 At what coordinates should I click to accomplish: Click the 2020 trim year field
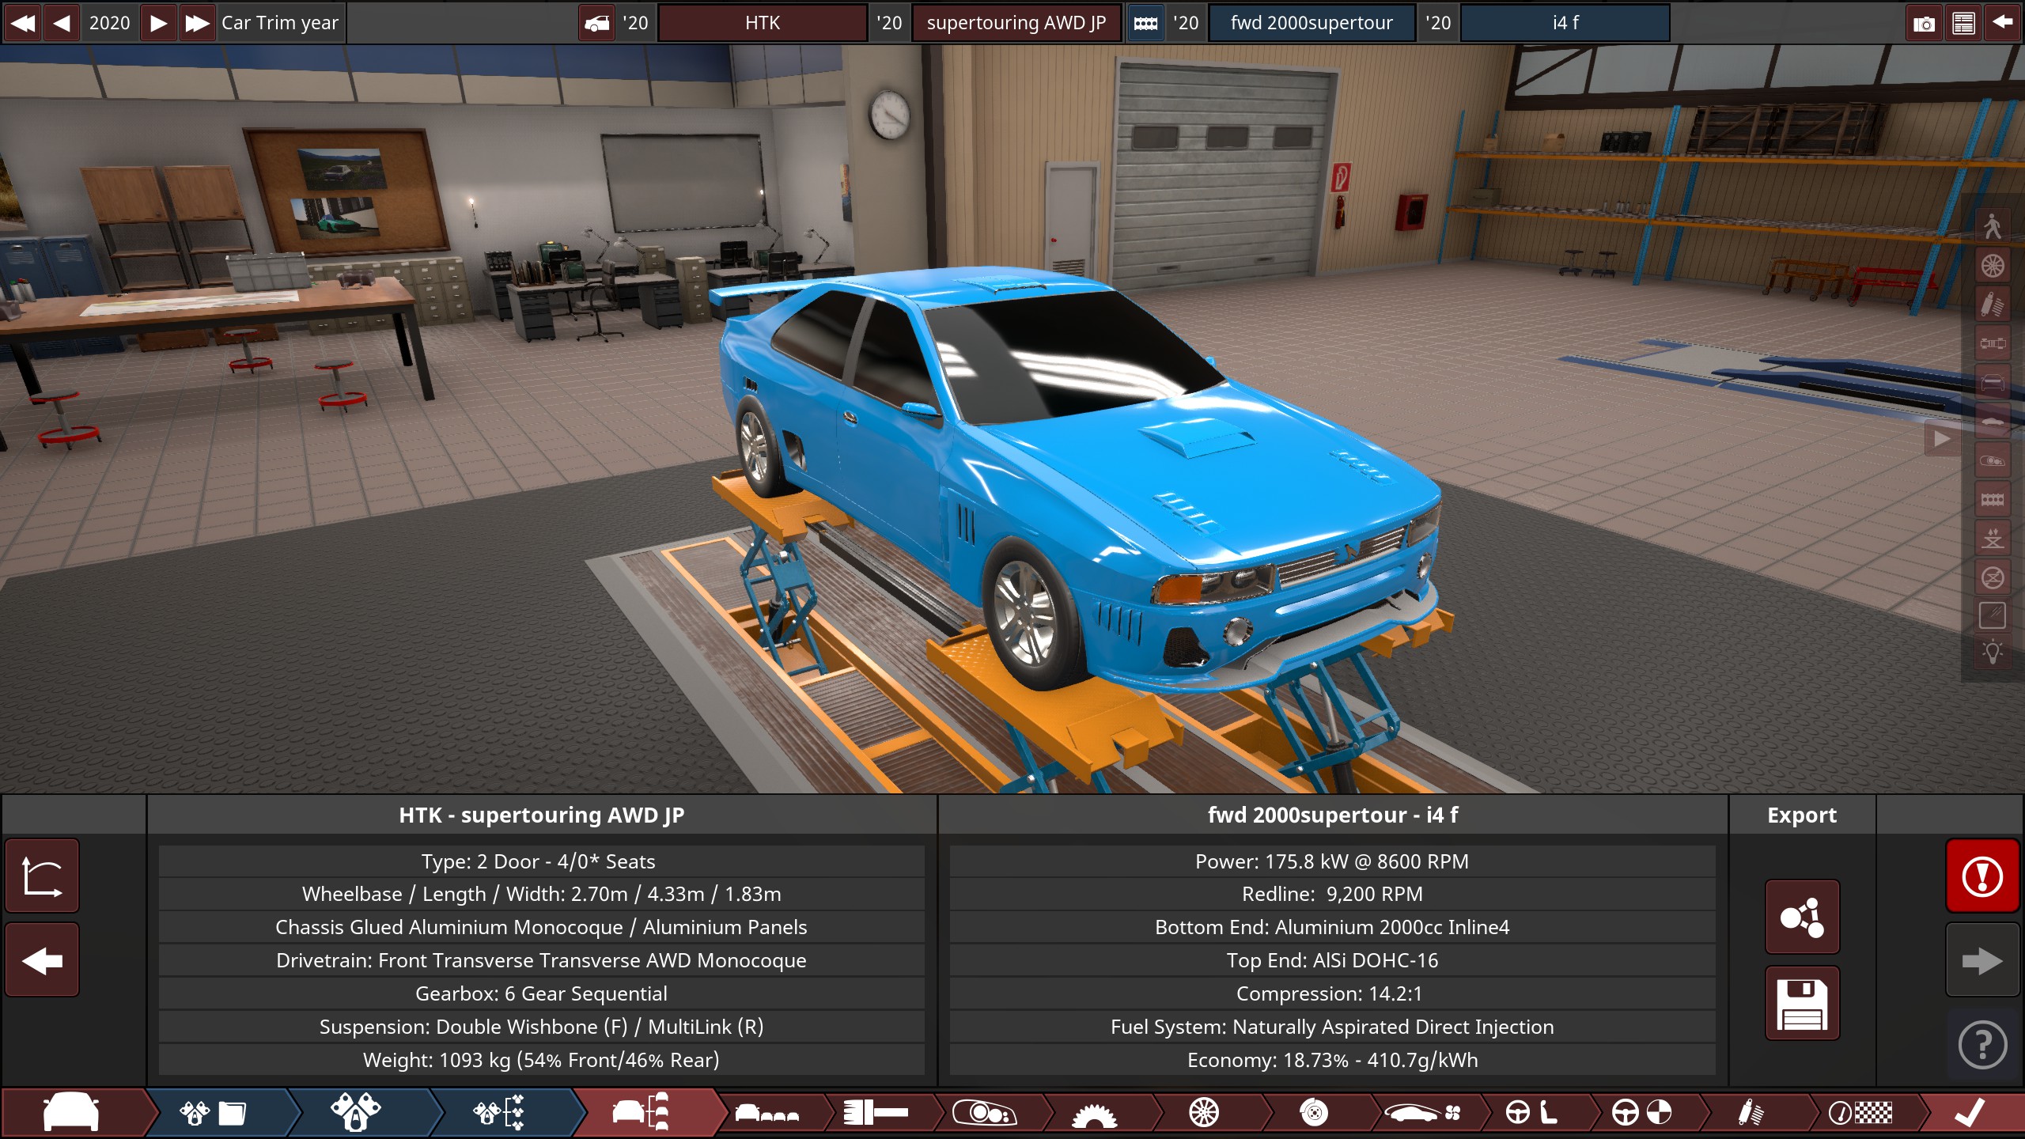click(x=109, y=23)
